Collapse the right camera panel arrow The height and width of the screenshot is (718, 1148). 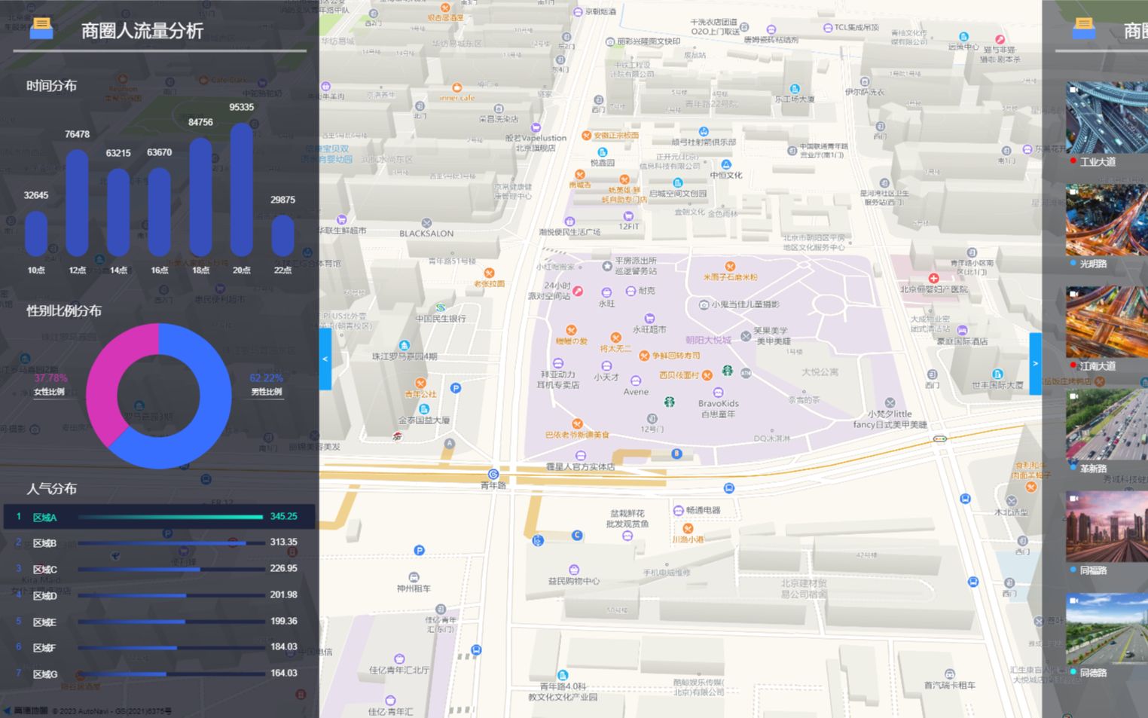tap(1035, 364)
